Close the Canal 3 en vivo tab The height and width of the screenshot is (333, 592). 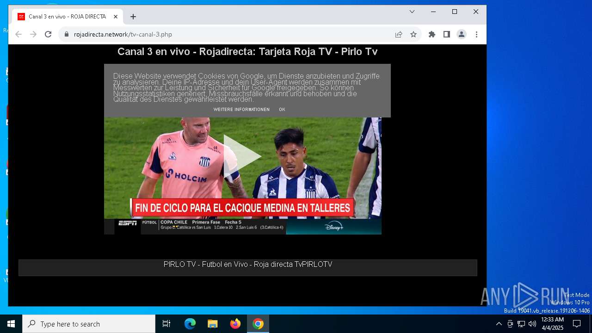pos(116,17)
